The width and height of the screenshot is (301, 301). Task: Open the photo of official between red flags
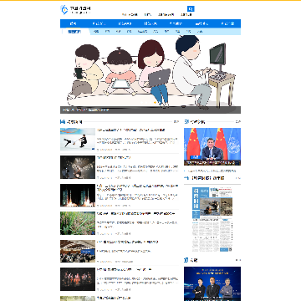212,146
